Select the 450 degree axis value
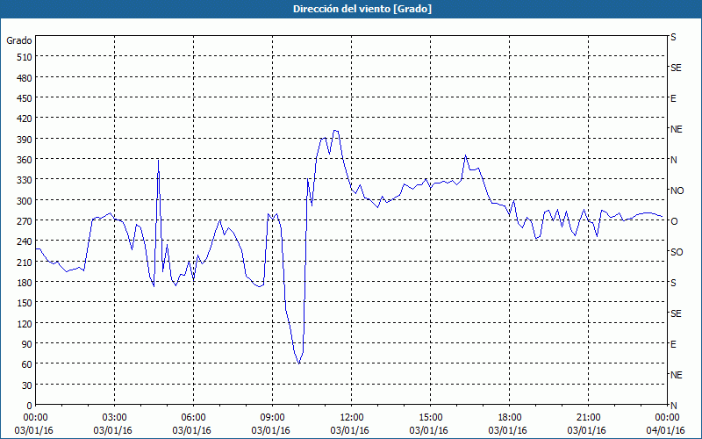This screenshot has height=439, width=702. coord(25,98)
